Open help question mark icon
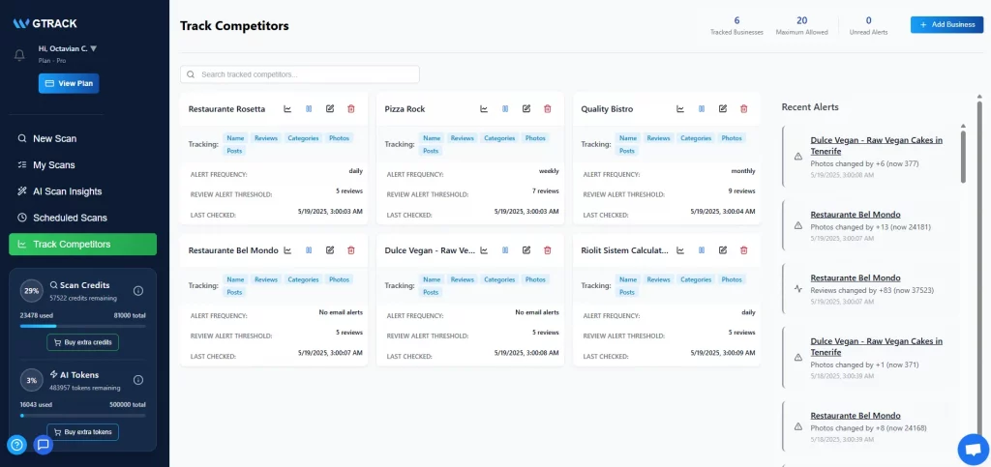 click(17, 445)
